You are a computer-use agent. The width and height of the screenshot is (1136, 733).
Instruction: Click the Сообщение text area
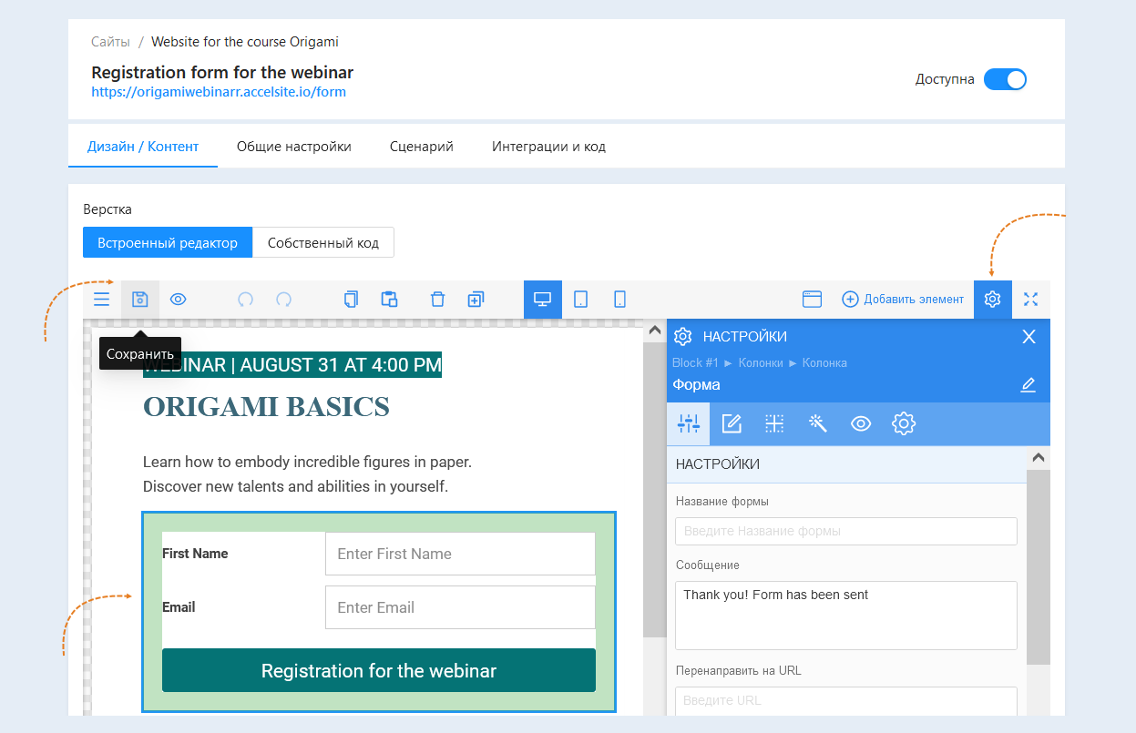coord(846,616)
